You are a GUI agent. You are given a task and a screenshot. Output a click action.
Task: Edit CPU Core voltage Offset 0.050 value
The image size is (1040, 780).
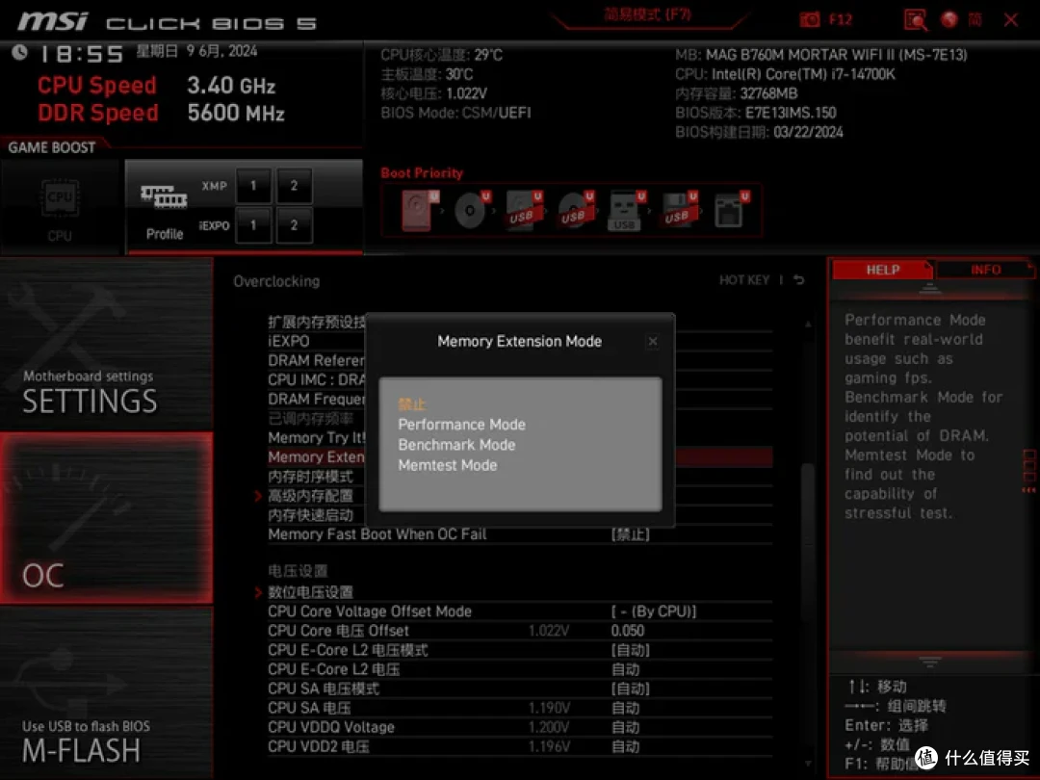point(628,631)
